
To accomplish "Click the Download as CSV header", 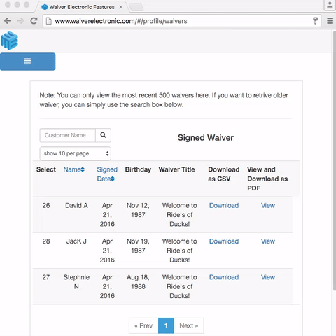I will point(224,174).
